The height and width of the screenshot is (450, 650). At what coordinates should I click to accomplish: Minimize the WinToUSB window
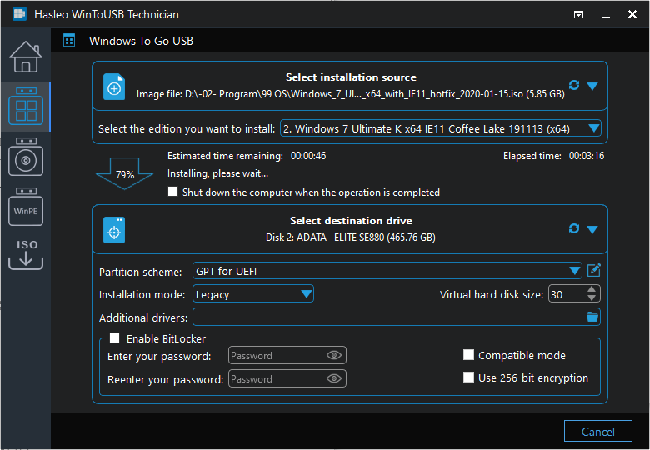coord(606,15)
